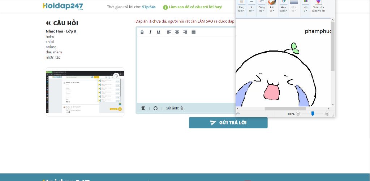Center align text in answer editor
The height and width of the screenshot is (181, 370).
pyautogui.click(x=177, y=32)
